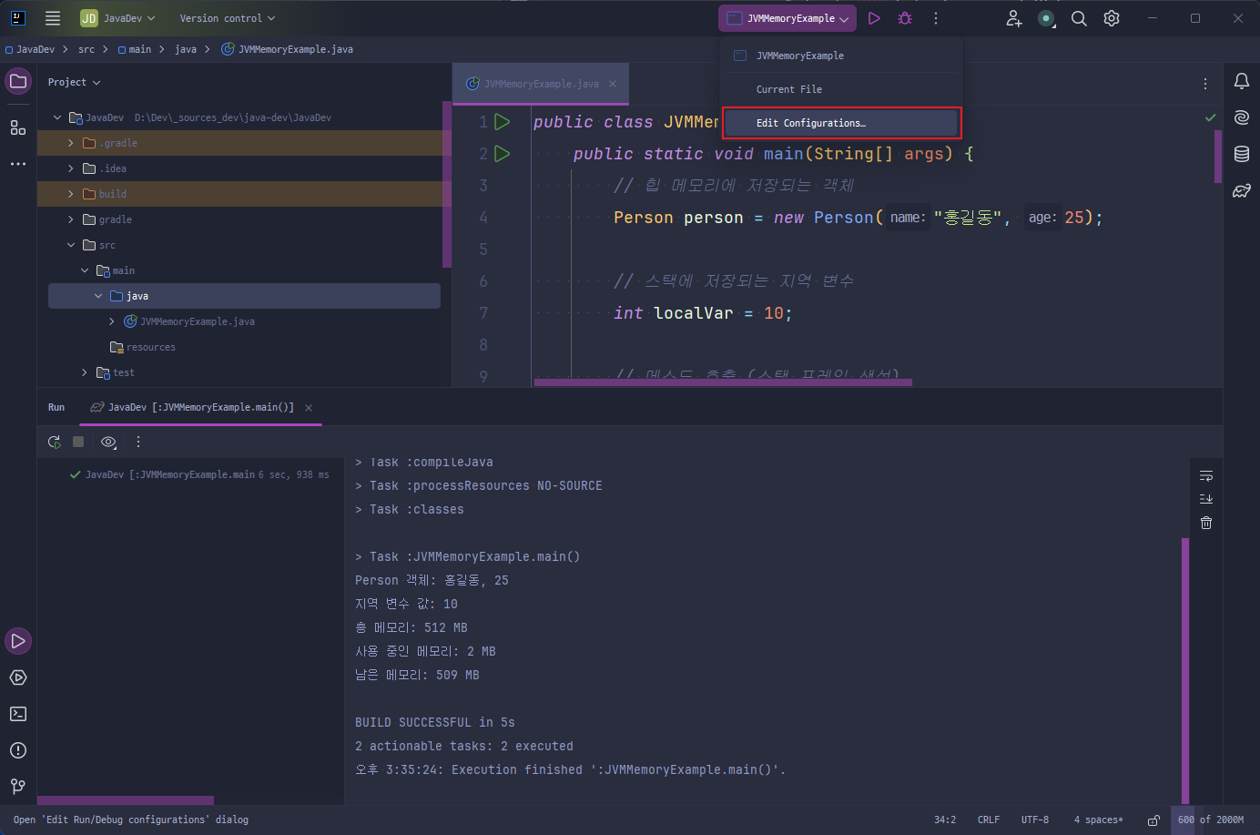The height and width of the screenshot is (835, 1260).
Task: Open the Database tool window
Action: 1241,154
